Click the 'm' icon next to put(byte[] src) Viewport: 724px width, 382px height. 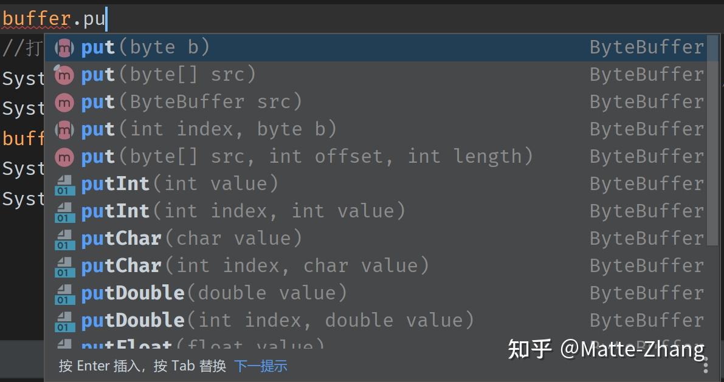[64, 74]
